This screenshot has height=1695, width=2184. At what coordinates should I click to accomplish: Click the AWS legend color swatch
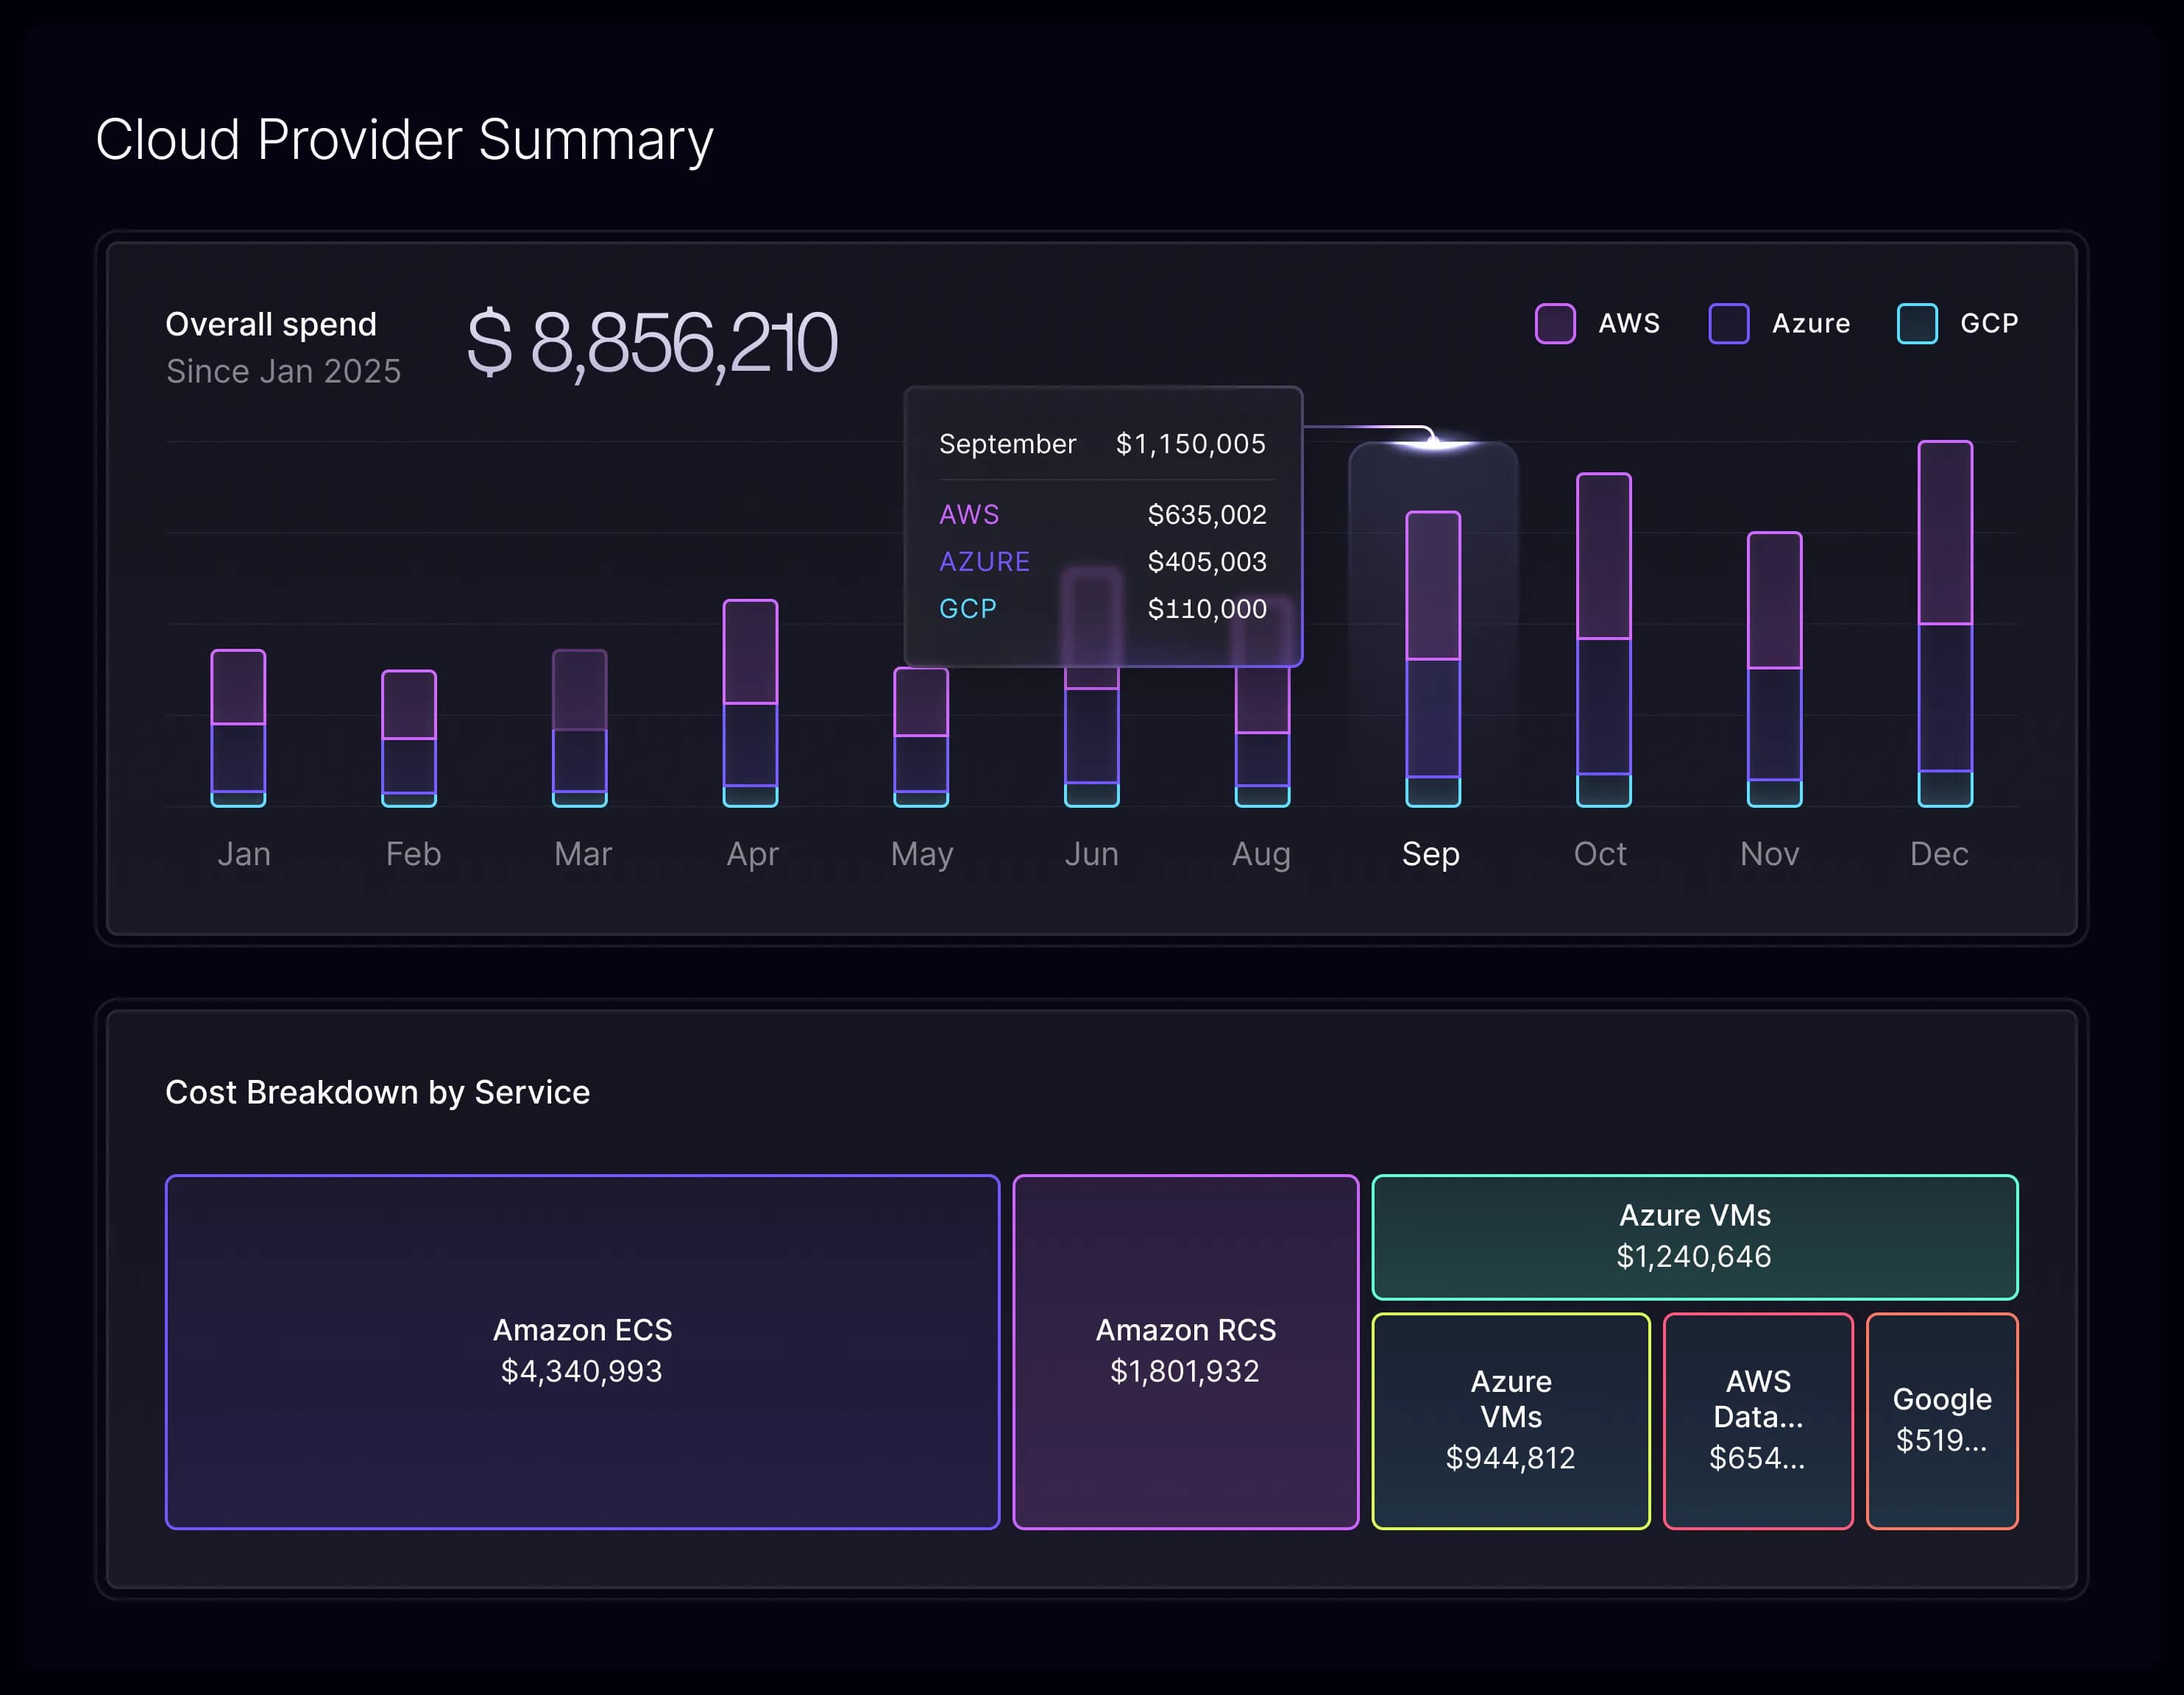pos(1555,323)
